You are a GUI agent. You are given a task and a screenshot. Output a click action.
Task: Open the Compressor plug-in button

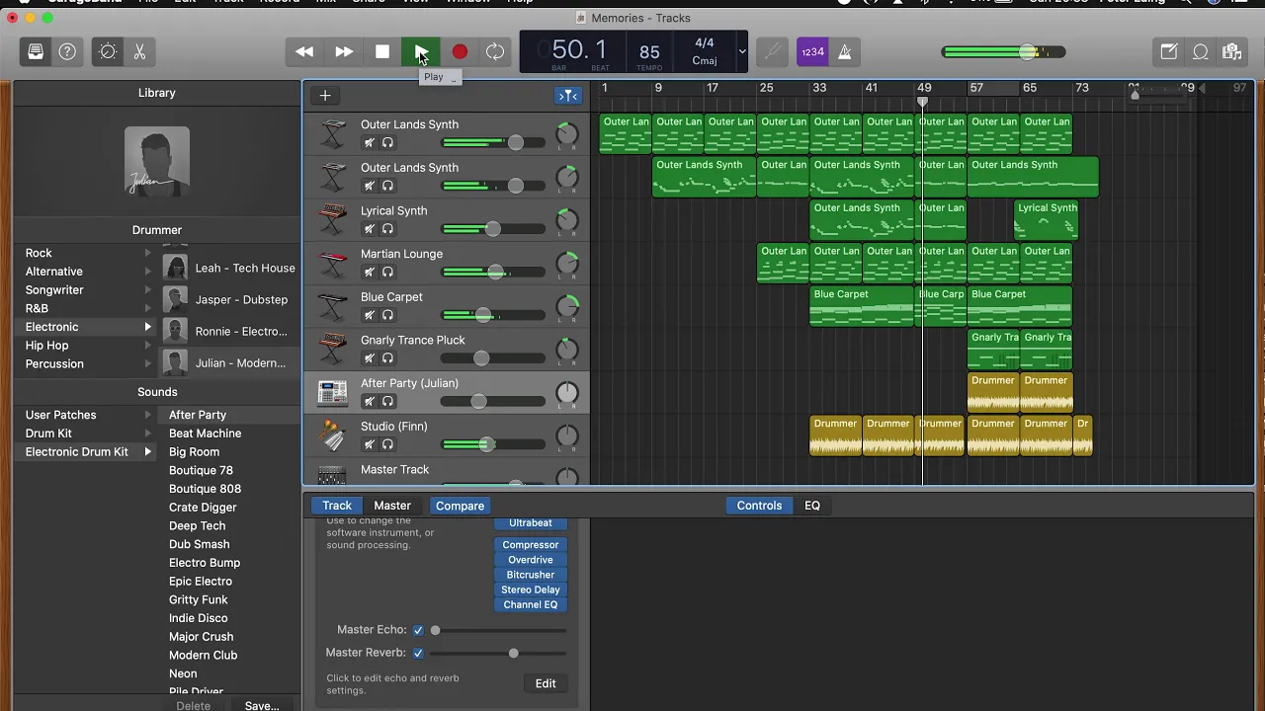point(531,545)
